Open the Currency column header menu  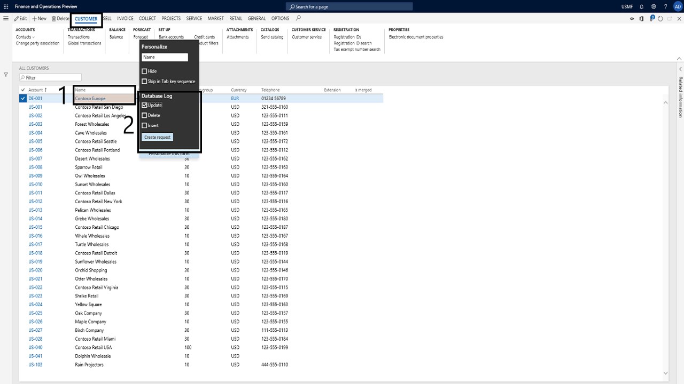[x=238, y=90]
